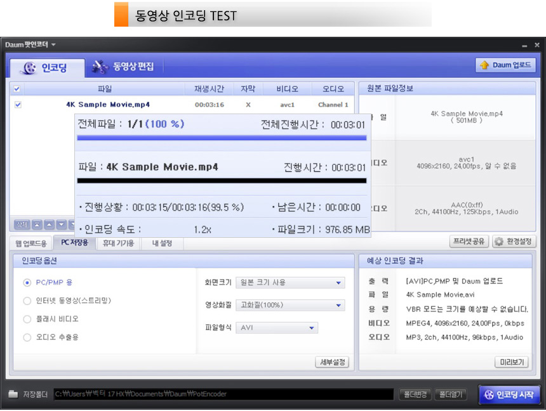
Task: Click the 세부설정 button
Action: click(x=332, y=362)
